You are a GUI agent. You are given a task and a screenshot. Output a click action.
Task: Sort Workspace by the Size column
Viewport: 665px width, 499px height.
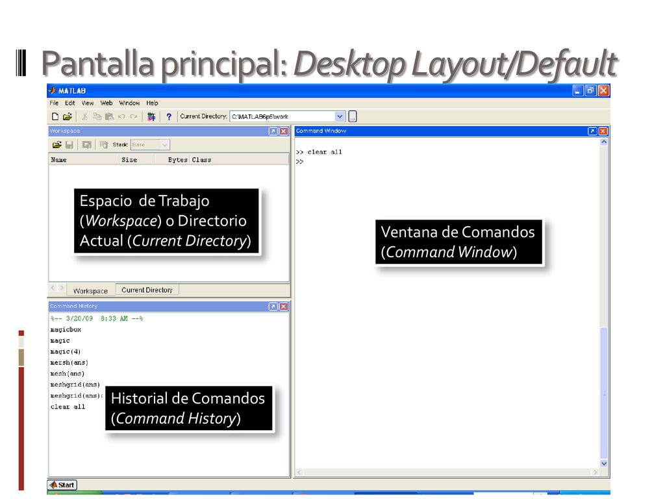(x=136, y=160)
